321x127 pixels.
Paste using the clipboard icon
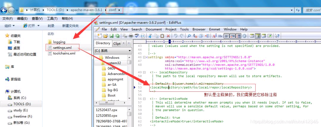tap(162, 36)
